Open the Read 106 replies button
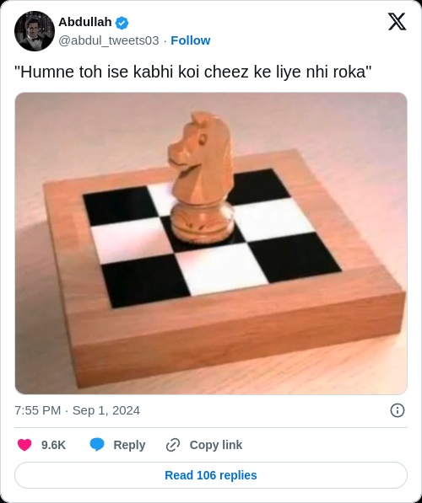This screenshot has width=422, height=503. pyautogui.click(x=211, y=475)
